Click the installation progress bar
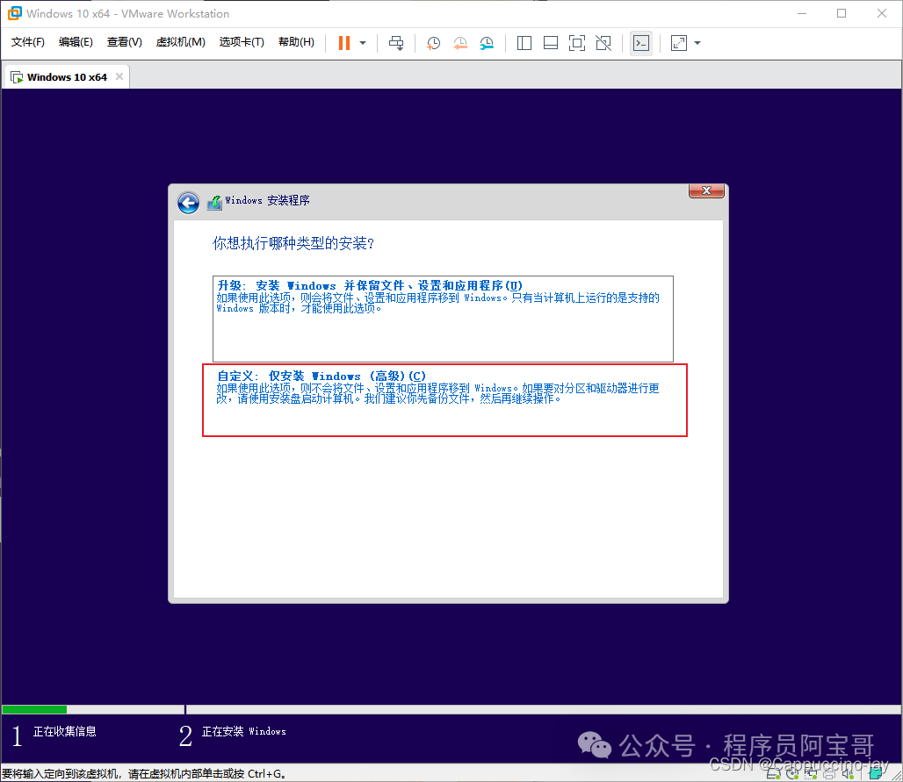The width and height of the screenshot is (903, 782). click(451, 709)
